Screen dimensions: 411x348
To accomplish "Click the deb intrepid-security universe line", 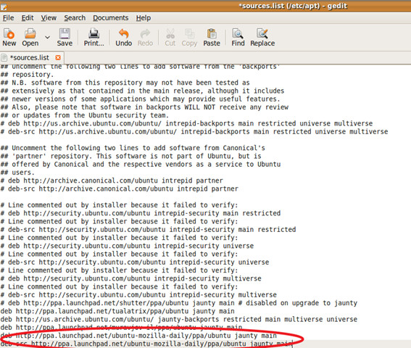I will [127, 246].
